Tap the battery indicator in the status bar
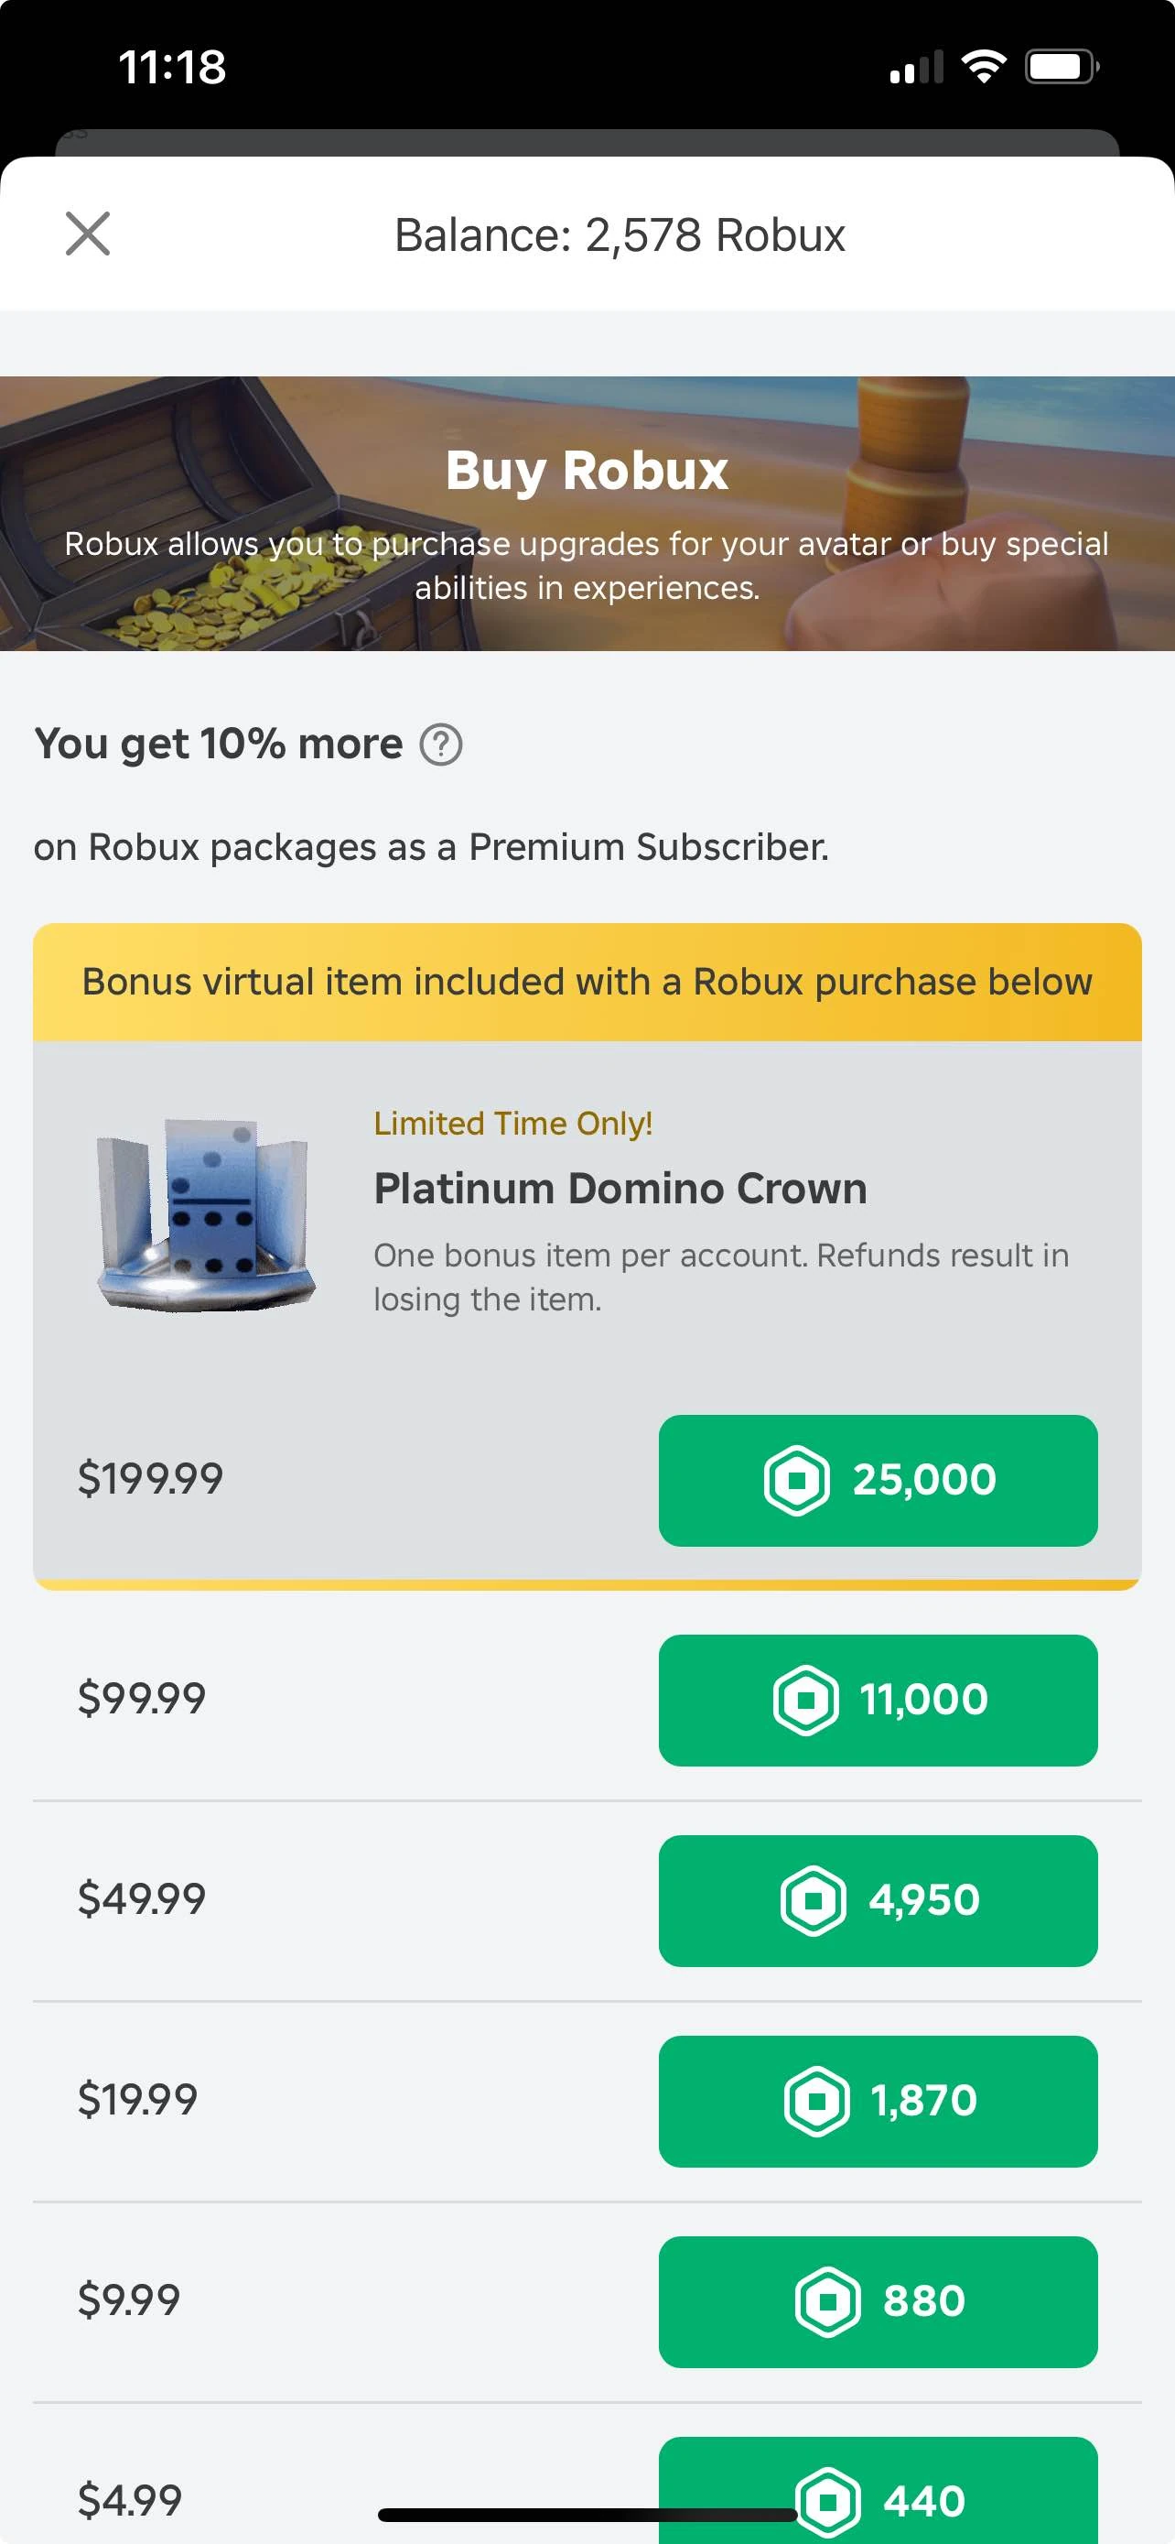This screenshot has height=2544, width=1175. click(1061, 66)
